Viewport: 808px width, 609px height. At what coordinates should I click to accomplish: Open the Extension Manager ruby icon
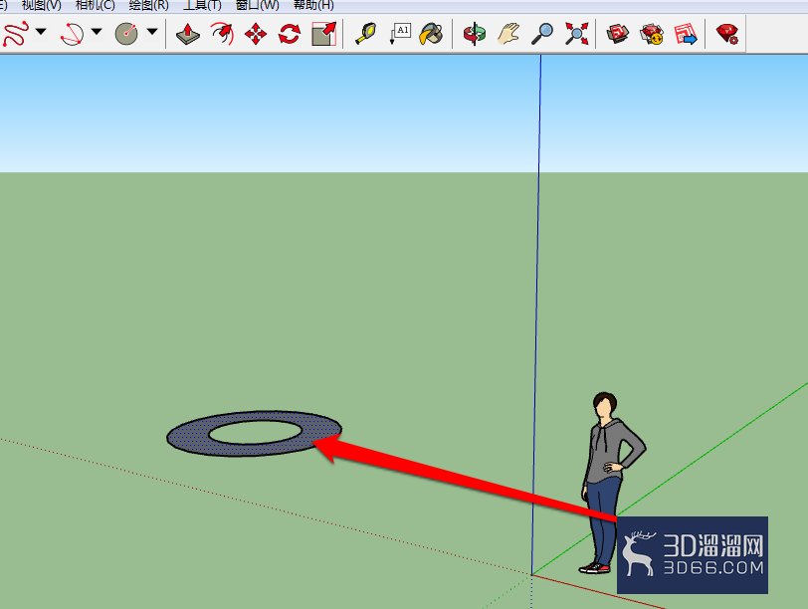click(727, 34)
